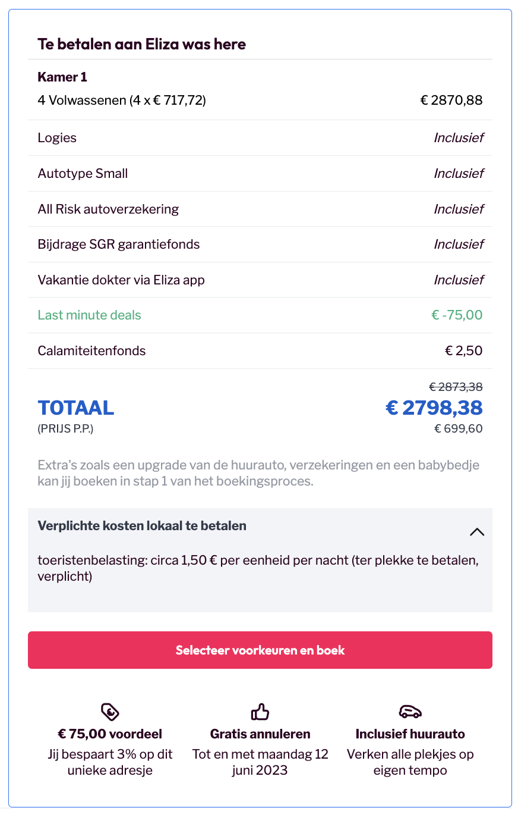Image resolution: width=518 pixels, height=814 pixels.
Task: Click the Inclusief huurauto label
Action: tap(410, 734)
